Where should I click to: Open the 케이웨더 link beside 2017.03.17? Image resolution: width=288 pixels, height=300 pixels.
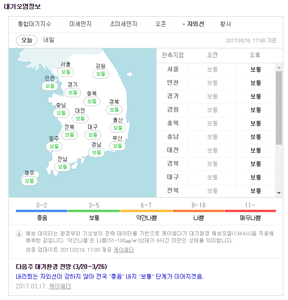[x=60, y=287]
